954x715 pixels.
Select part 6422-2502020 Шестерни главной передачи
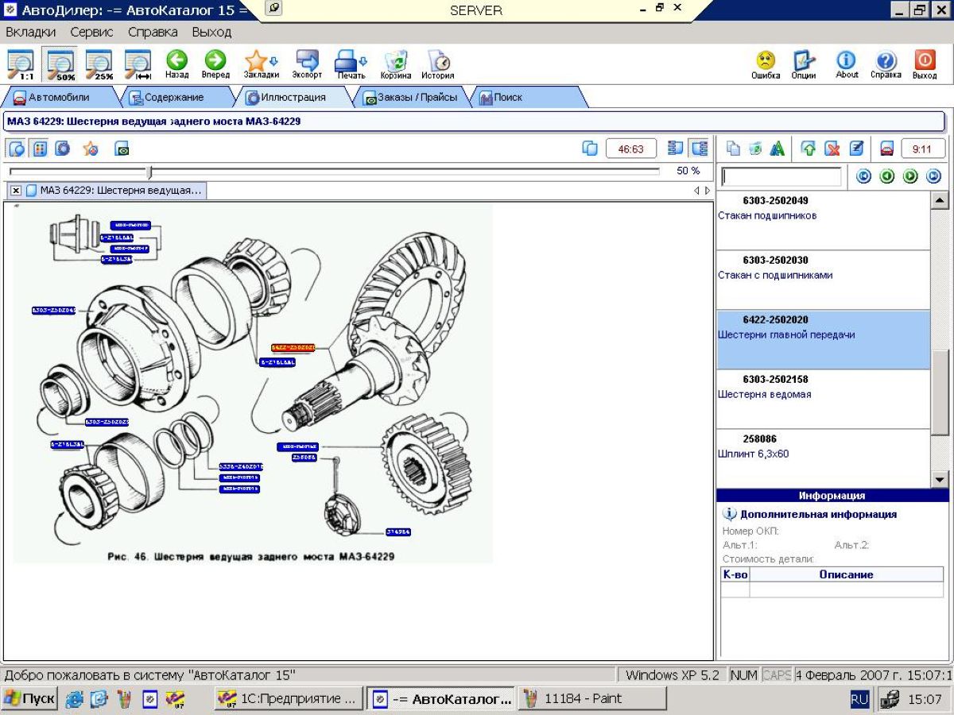pos(823,340)
